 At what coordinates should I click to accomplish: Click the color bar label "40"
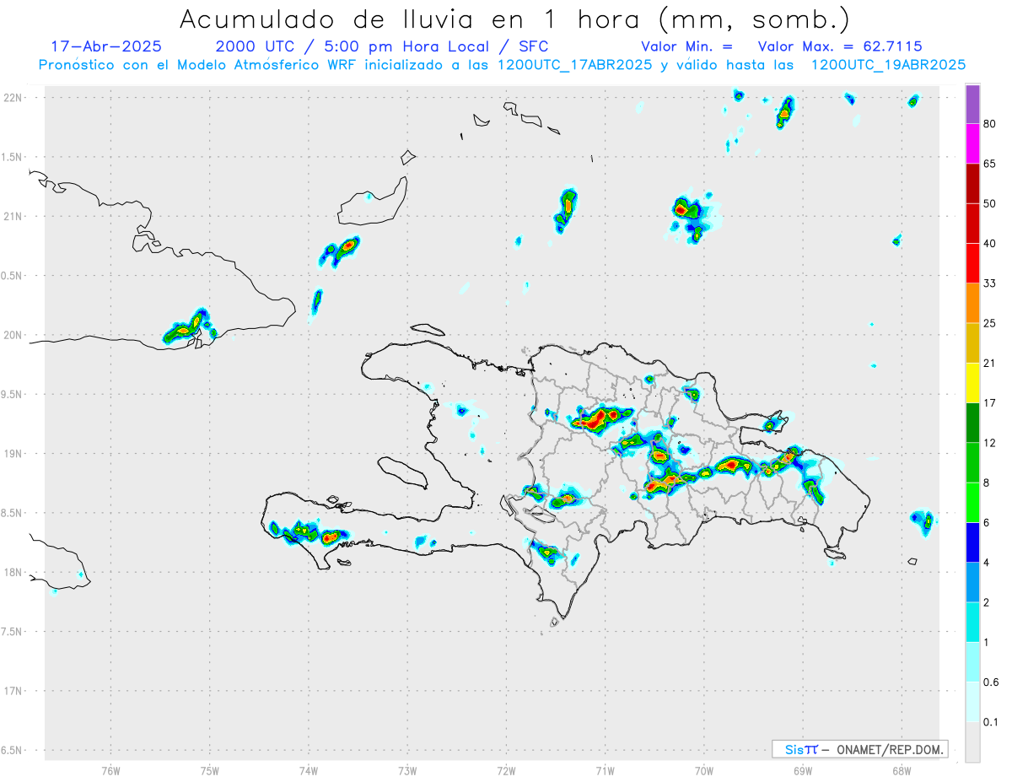pyautogui.click(x=990, y=244)
